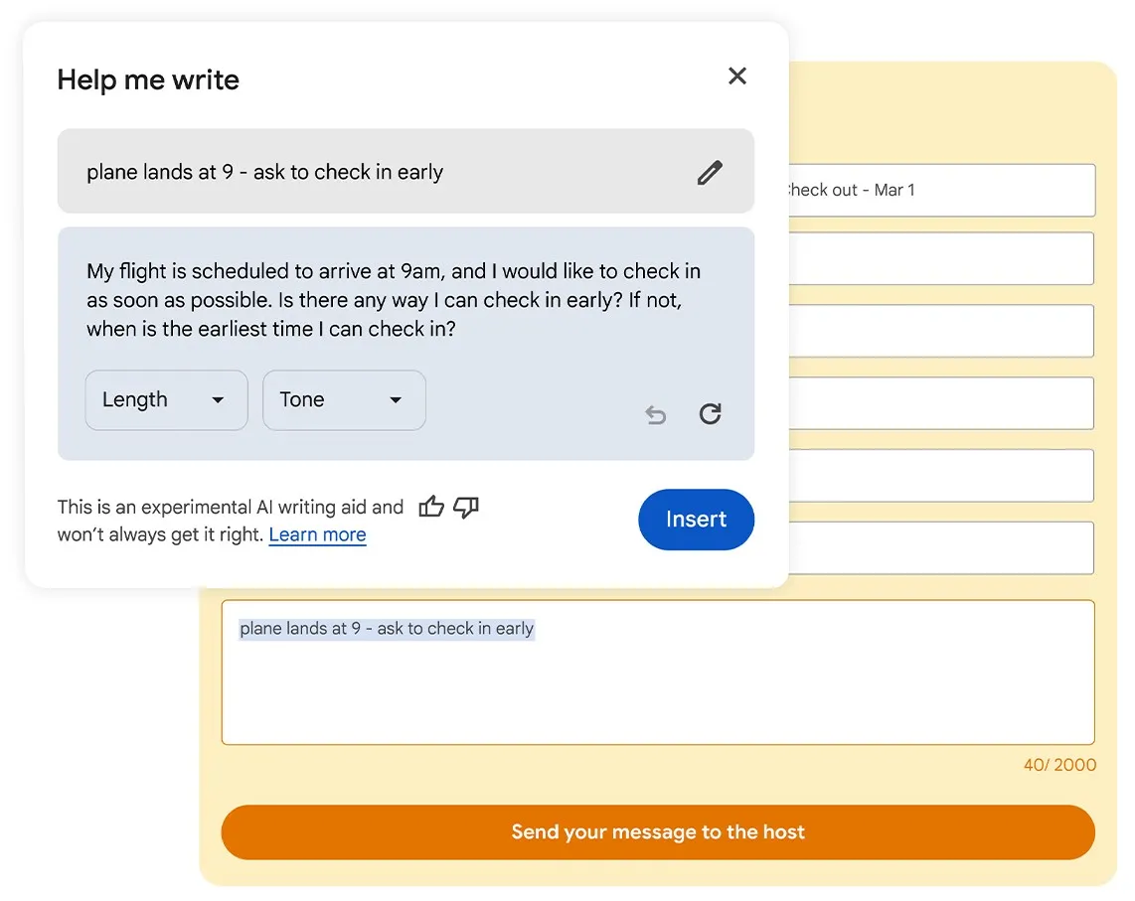Send your message to the host

(658, 832)
